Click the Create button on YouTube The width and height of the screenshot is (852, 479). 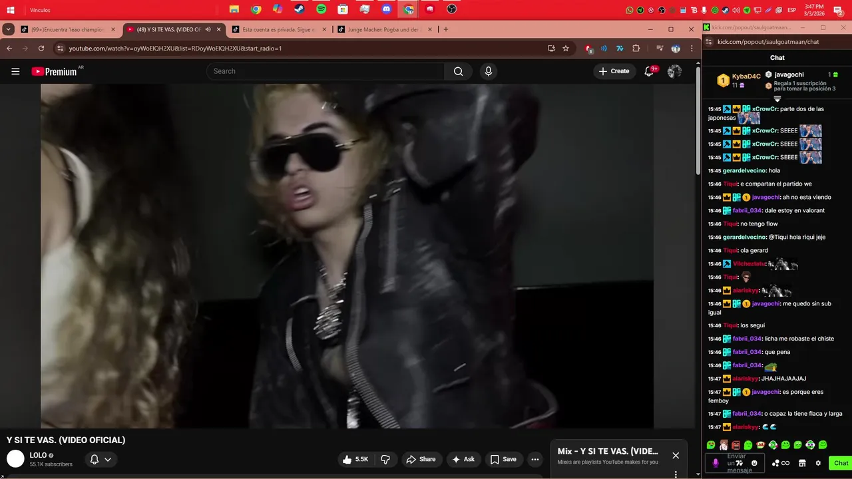point(614,71)
